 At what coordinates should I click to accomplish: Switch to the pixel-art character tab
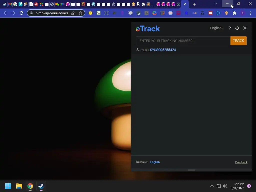(x=83, y=4)
